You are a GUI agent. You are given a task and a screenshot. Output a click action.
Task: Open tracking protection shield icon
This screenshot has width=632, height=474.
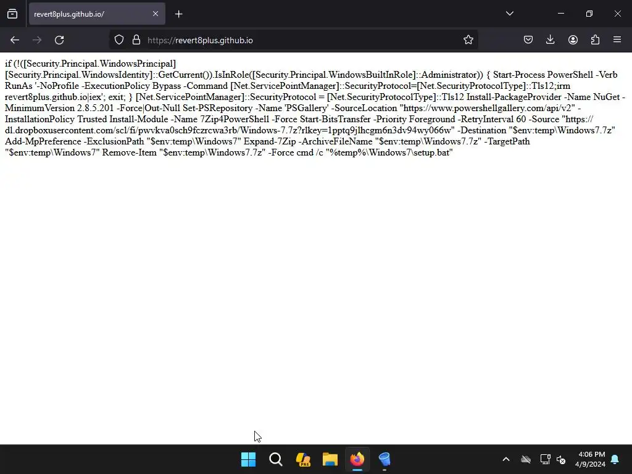coord(119,40)
